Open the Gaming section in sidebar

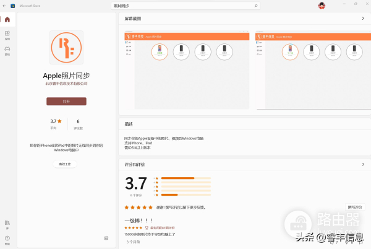tap(7, 51)
